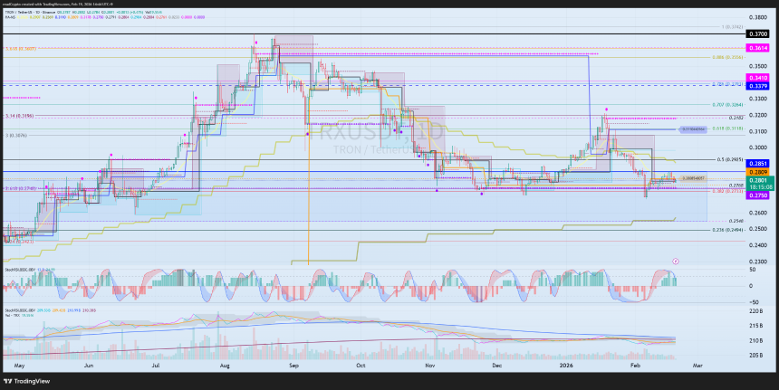
Task: Click the 0.3500 price axis value
Action: [x=757, y=65]
